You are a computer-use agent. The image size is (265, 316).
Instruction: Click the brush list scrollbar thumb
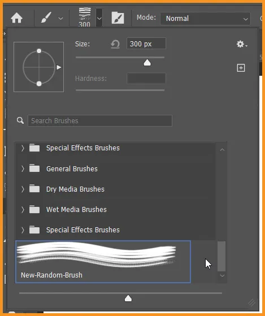pos(221,256)
